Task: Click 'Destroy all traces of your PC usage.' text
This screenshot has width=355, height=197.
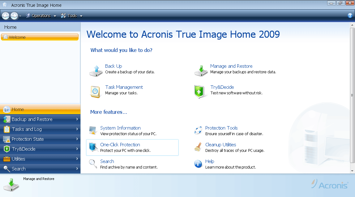Action: click(x=235, y=151)
